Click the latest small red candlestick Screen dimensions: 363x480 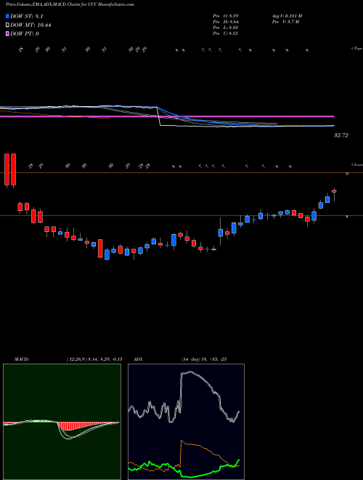334,191
